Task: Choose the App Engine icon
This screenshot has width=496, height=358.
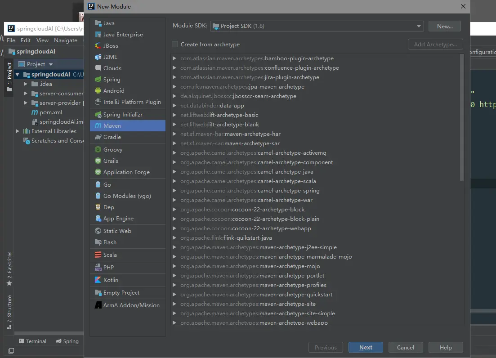Action: point(98,218)
